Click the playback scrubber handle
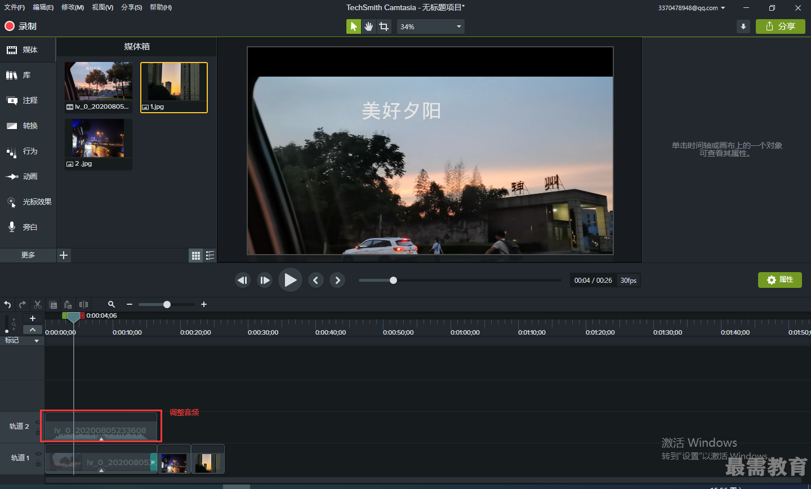811x489 pixels. point(393,280)
